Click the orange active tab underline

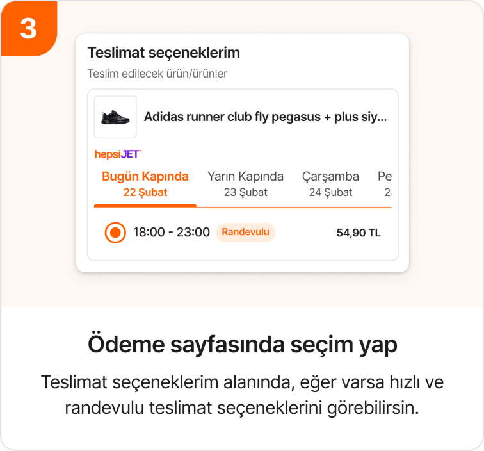pos(145,206)
